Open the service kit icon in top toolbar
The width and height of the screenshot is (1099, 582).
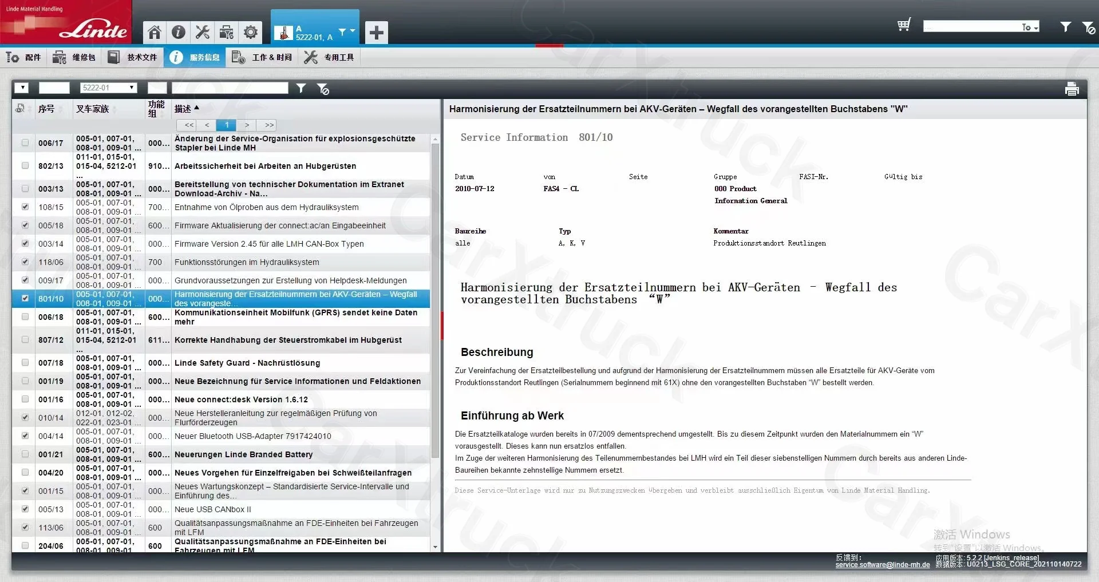pyautogui.click(x=227, y=32)
